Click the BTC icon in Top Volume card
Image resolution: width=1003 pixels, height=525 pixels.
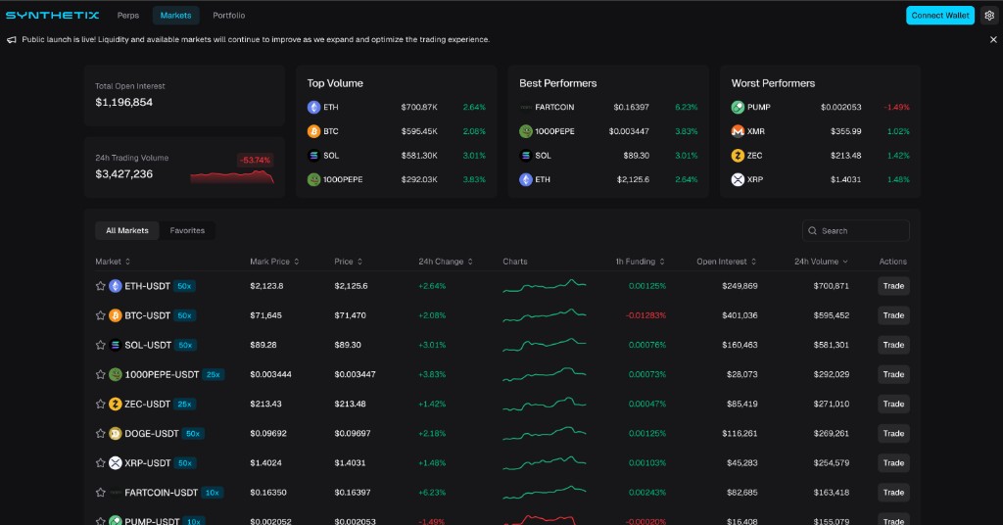pos(313,131)
